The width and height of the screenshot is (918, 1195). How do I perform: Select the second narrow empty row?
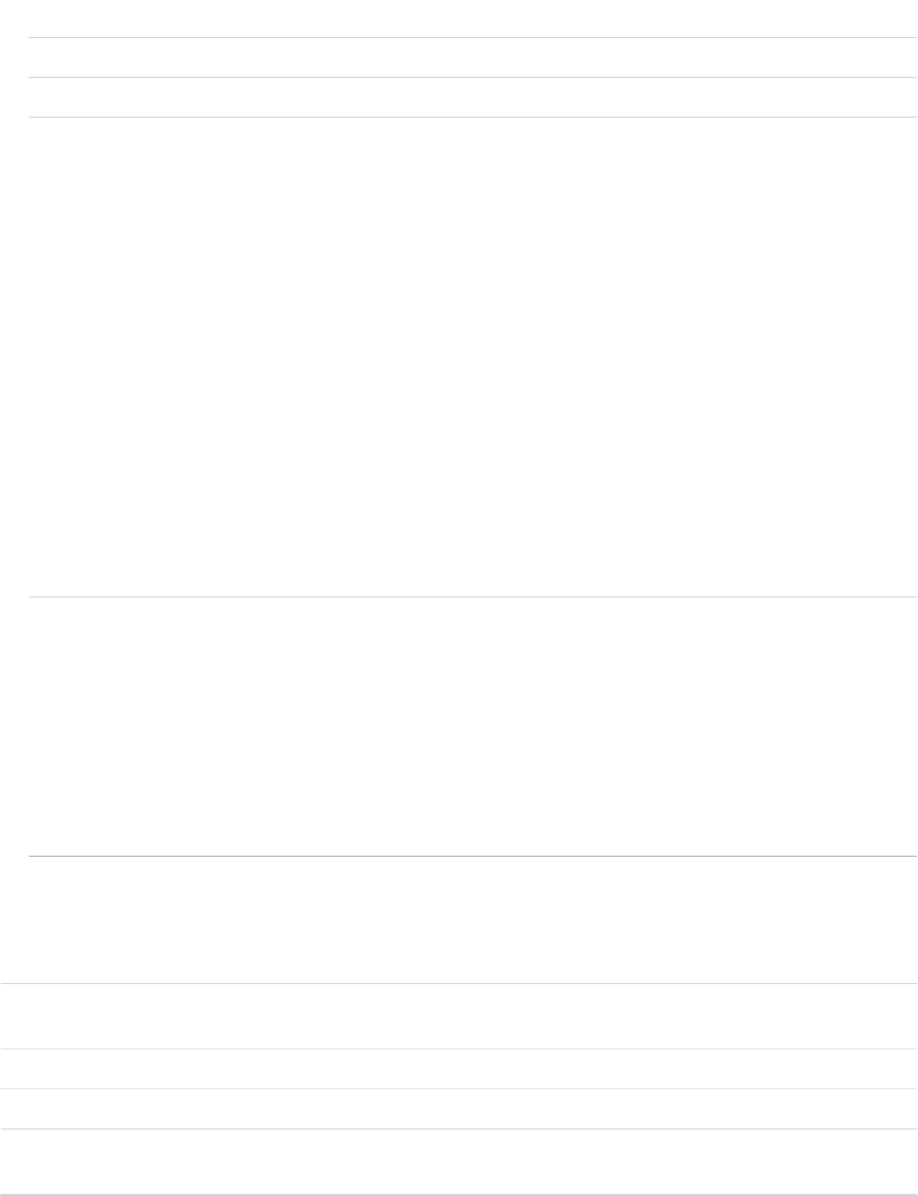coord(473,97)
